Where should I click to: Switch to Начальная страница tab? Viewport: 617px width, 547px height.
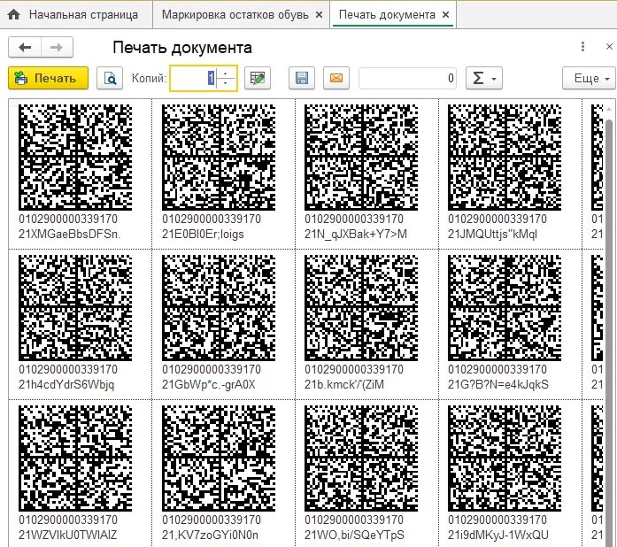coord(76,15)
